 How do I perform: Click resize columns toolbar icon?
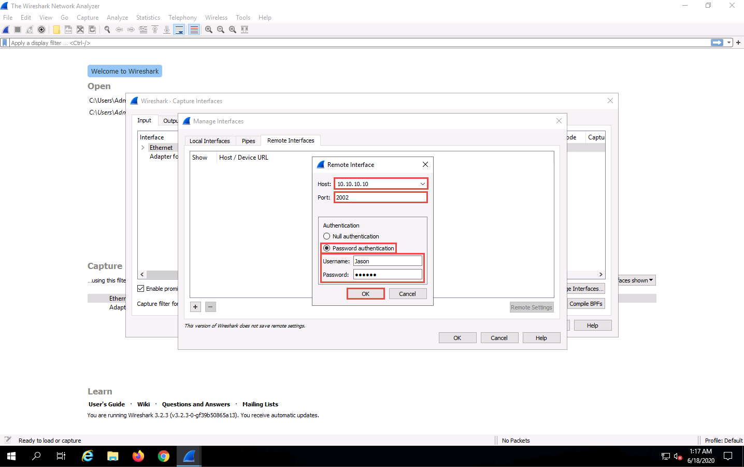[245, 30]
